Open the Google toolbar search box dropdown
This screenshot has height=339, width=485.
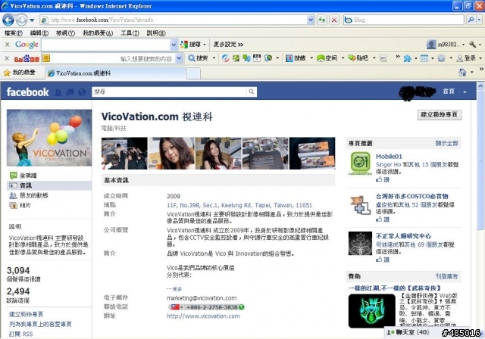point(174,45)
